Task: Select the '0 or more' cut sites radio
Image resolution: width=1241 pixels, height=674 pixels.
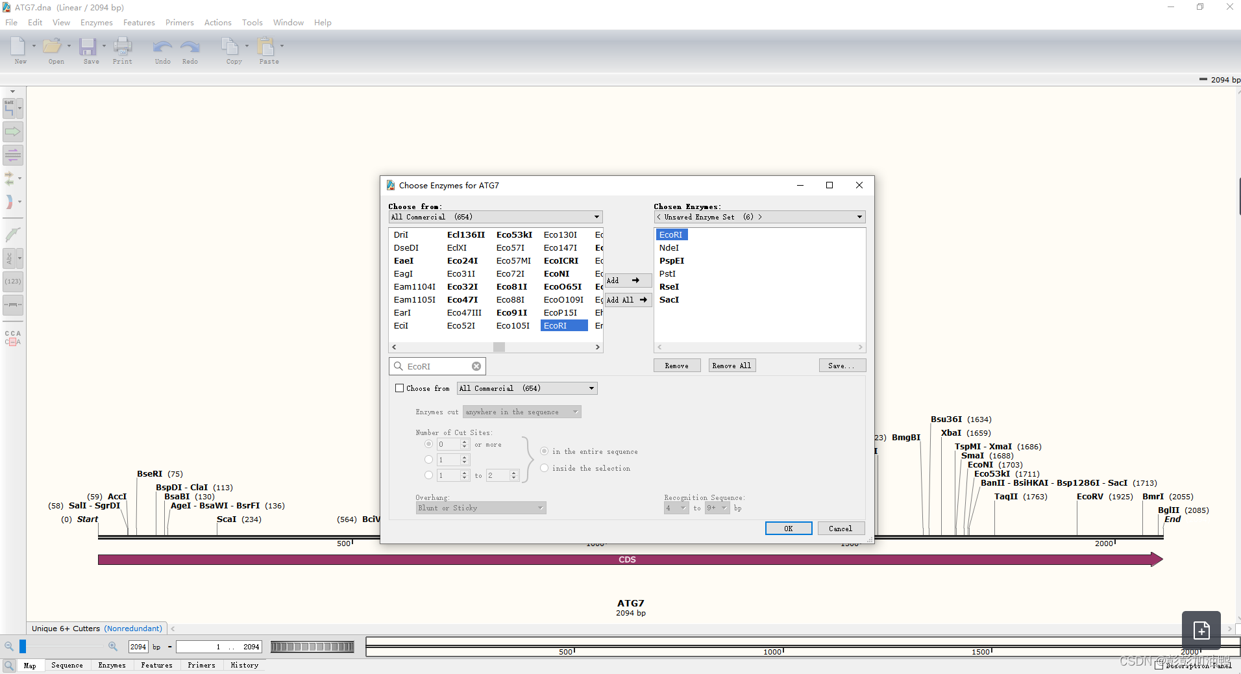Action: tap(428, 444)
